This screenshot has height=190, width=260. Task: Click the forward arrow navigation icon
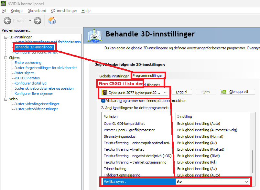[38, 21]
